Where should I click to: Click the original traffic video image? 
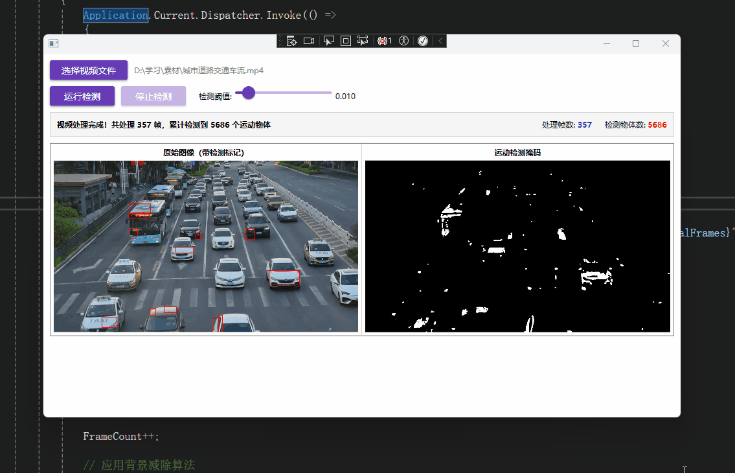tap(206, 246)
